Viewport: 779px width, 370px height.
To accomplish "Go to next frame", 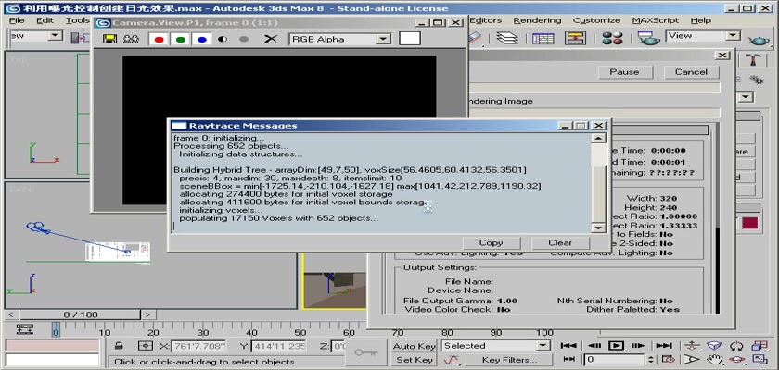I will click(x=638, y=346).
